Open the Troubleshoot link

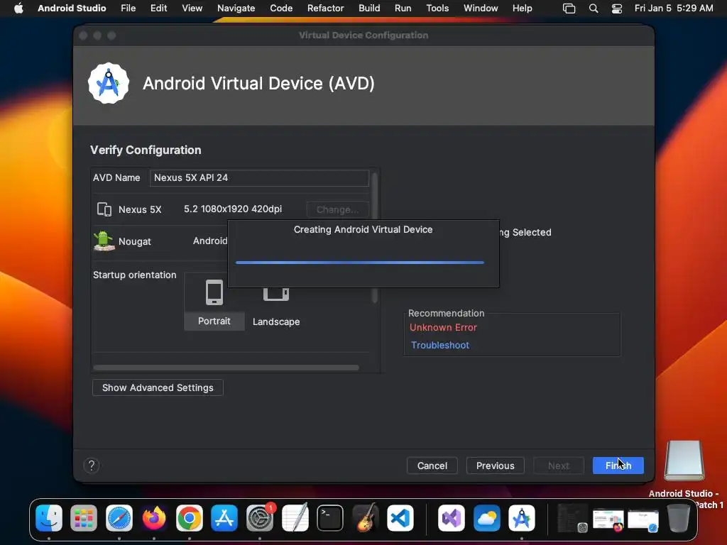pyautogui.click(x=440, y=345)
